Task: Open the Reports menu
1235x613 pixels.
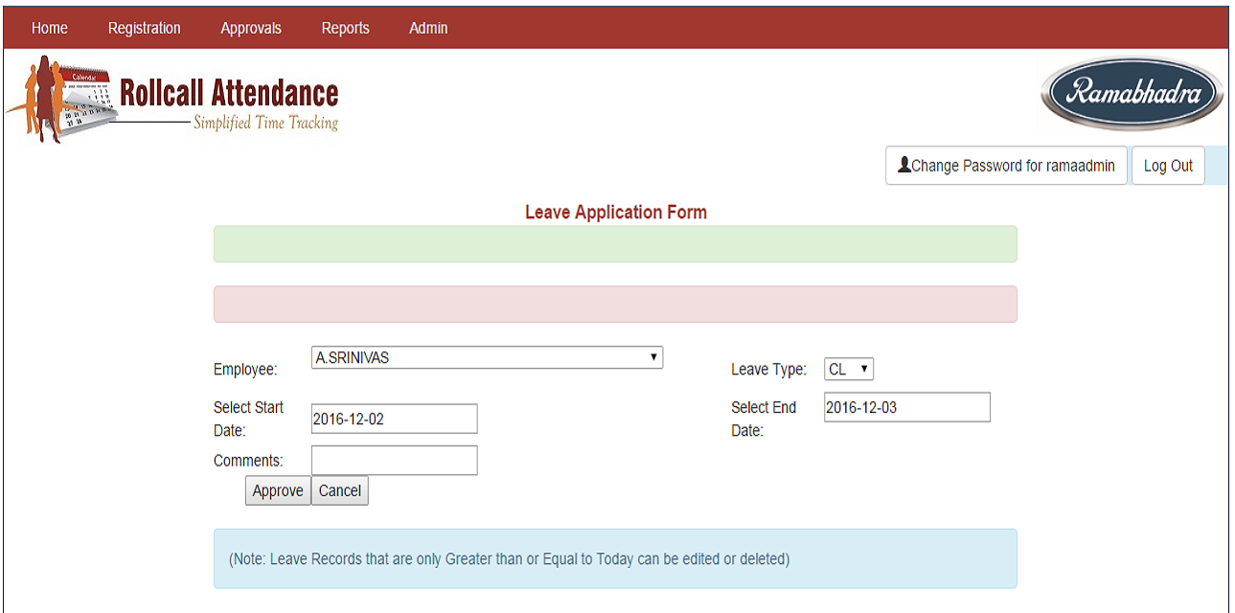Action: (x=345, y=28)
